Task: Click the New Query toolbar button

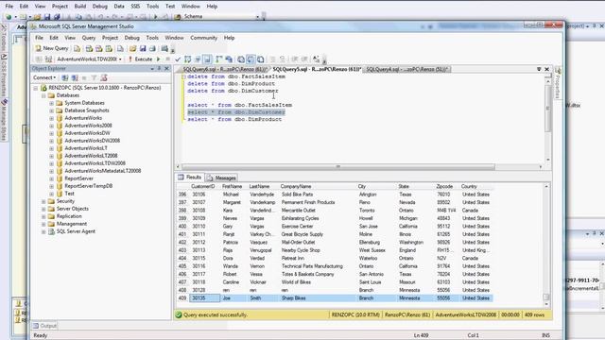Action: click(52, 48)
